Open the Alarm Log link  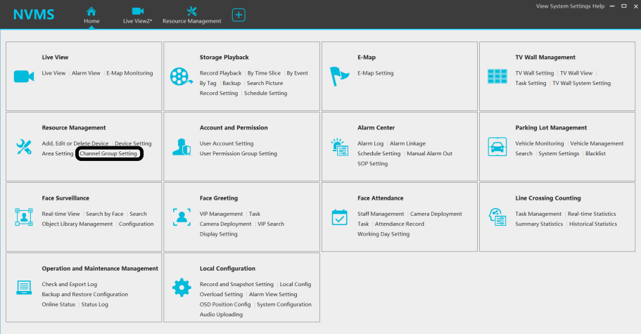(370, 143)
